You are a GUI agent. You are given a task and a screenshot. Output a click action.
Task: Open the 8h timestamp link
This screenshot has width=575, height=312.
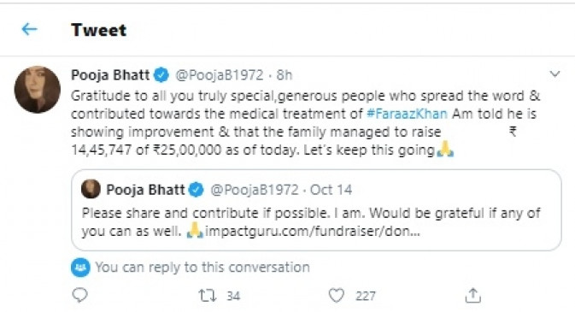point(285,75)
